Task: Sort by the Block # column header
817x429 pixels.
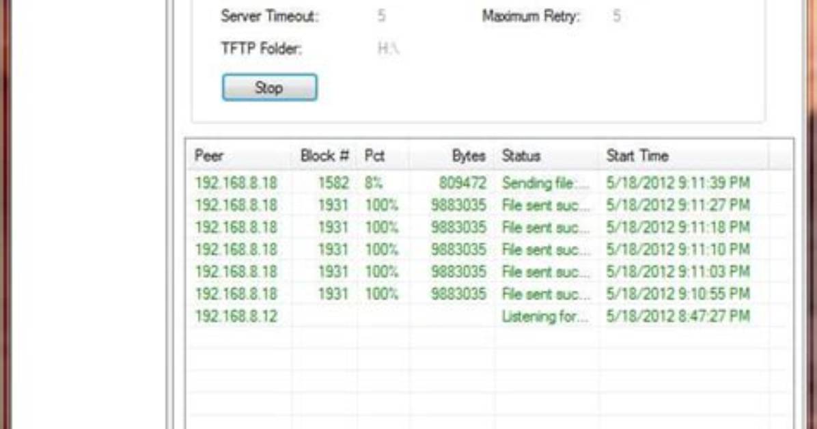Action: [324, 155]
